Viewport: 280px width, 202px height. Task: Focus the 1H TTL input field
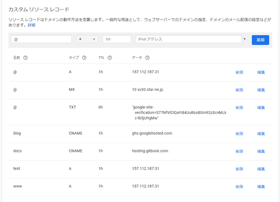pyautogui.click(x=117, y=39)
